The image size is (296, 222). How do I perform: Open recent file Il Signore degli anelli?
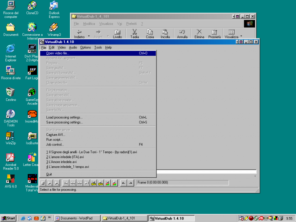[x=98, y=152]
